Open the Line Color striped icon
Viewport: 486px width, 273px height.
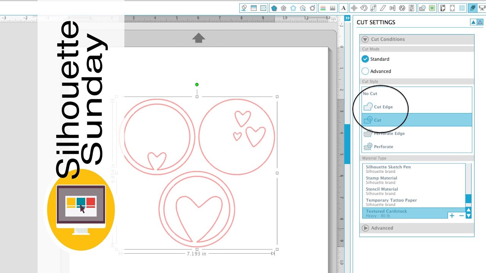323,8
